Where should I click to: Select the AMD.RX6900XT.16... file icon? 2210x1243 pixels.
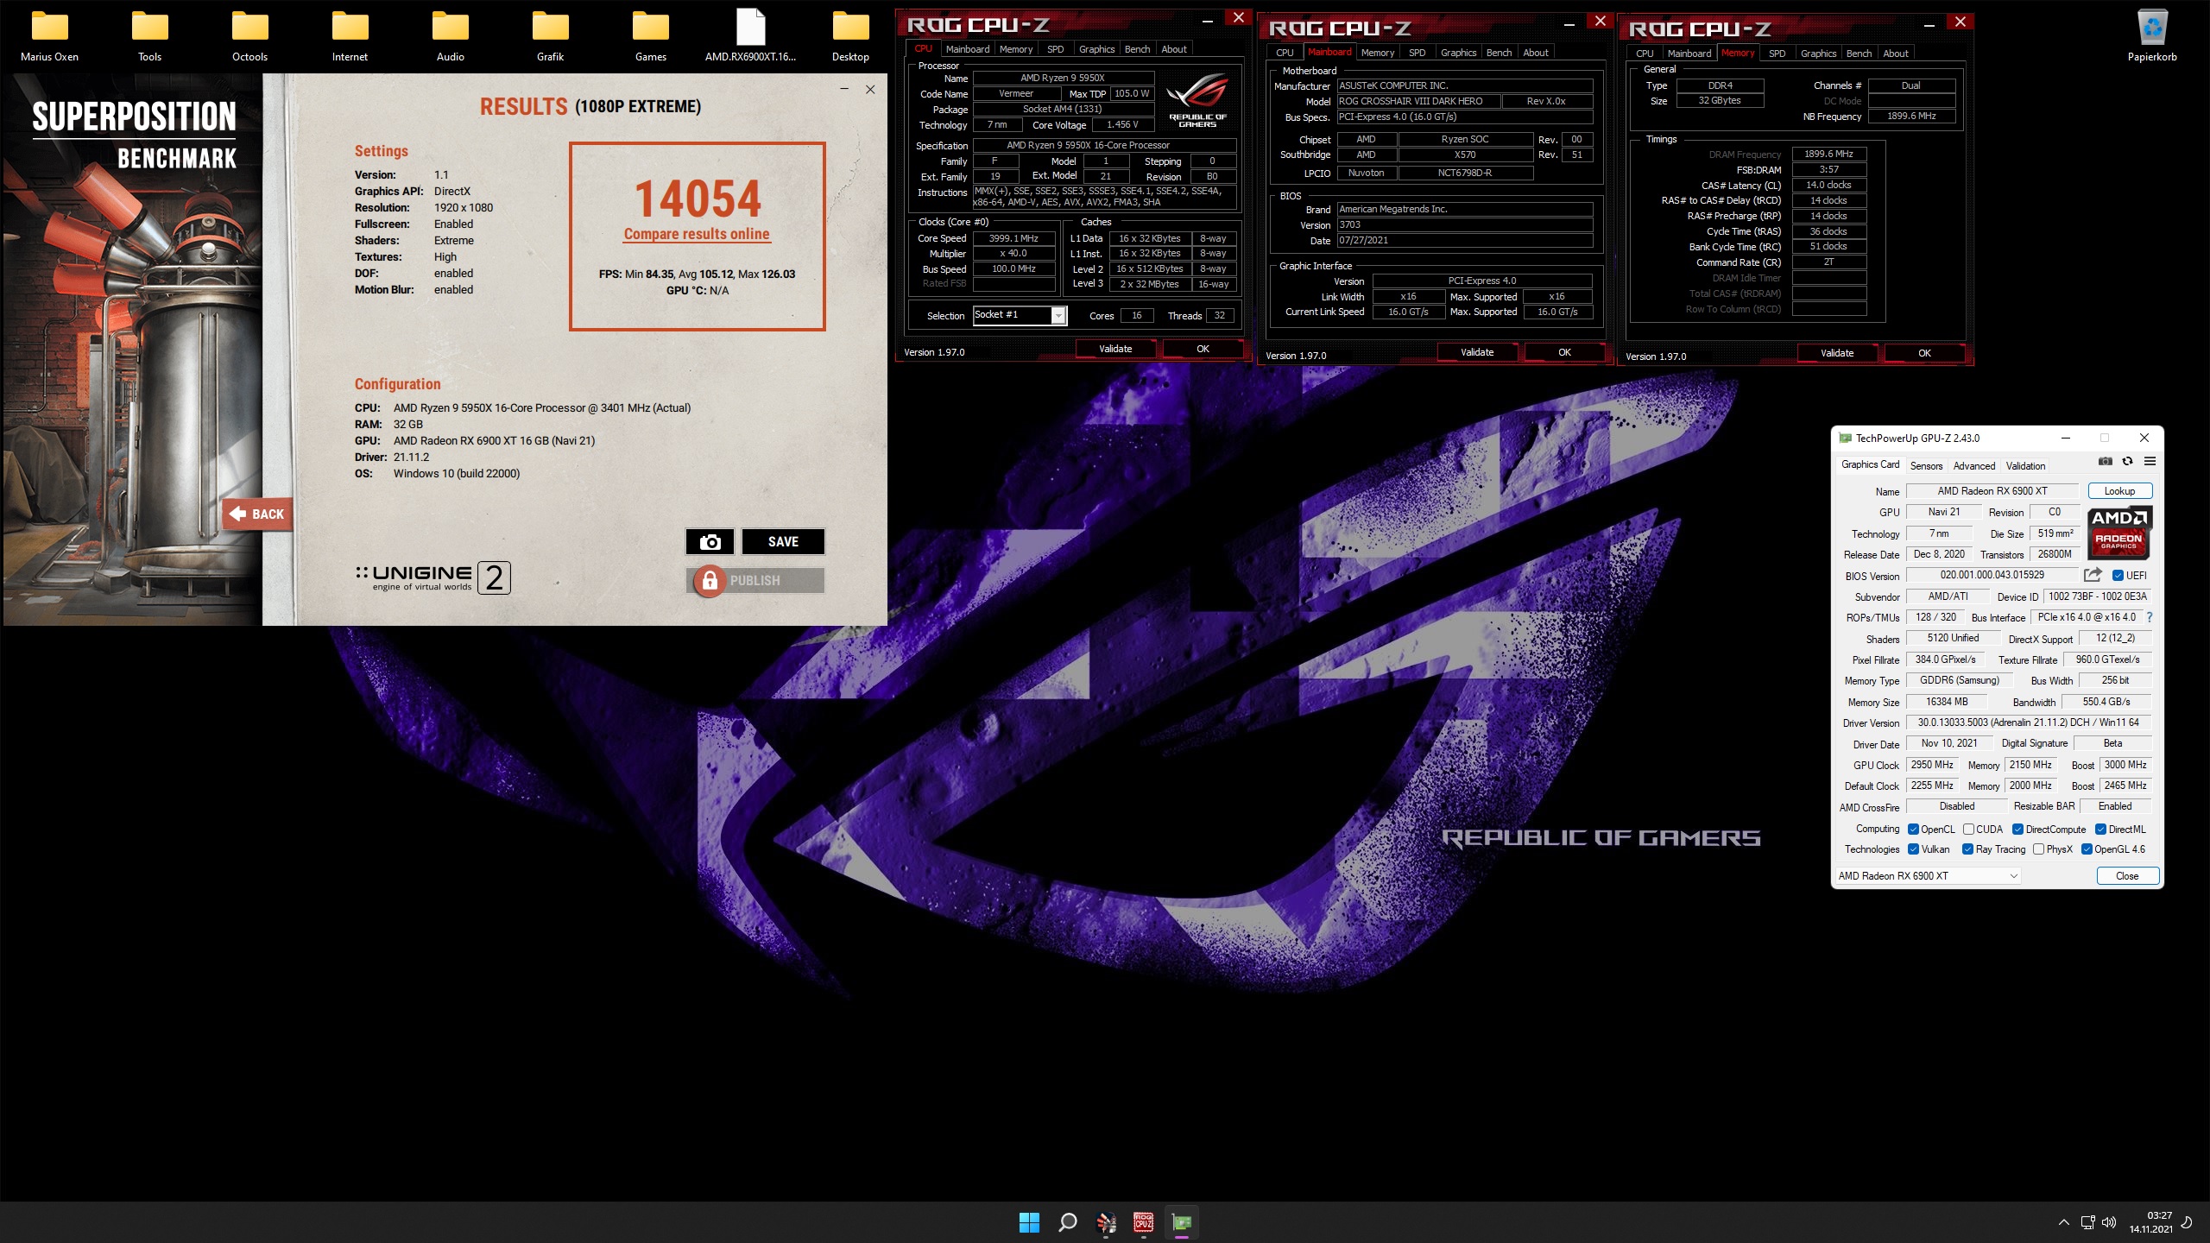(x=750, y=35)
